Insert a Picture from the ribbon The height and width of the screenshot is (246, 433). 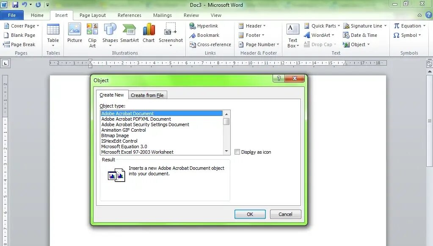[x=74, y=33]
